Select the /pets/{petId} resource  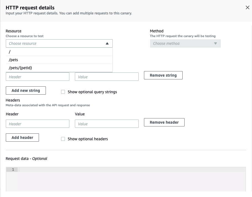[x=59, y=68]
